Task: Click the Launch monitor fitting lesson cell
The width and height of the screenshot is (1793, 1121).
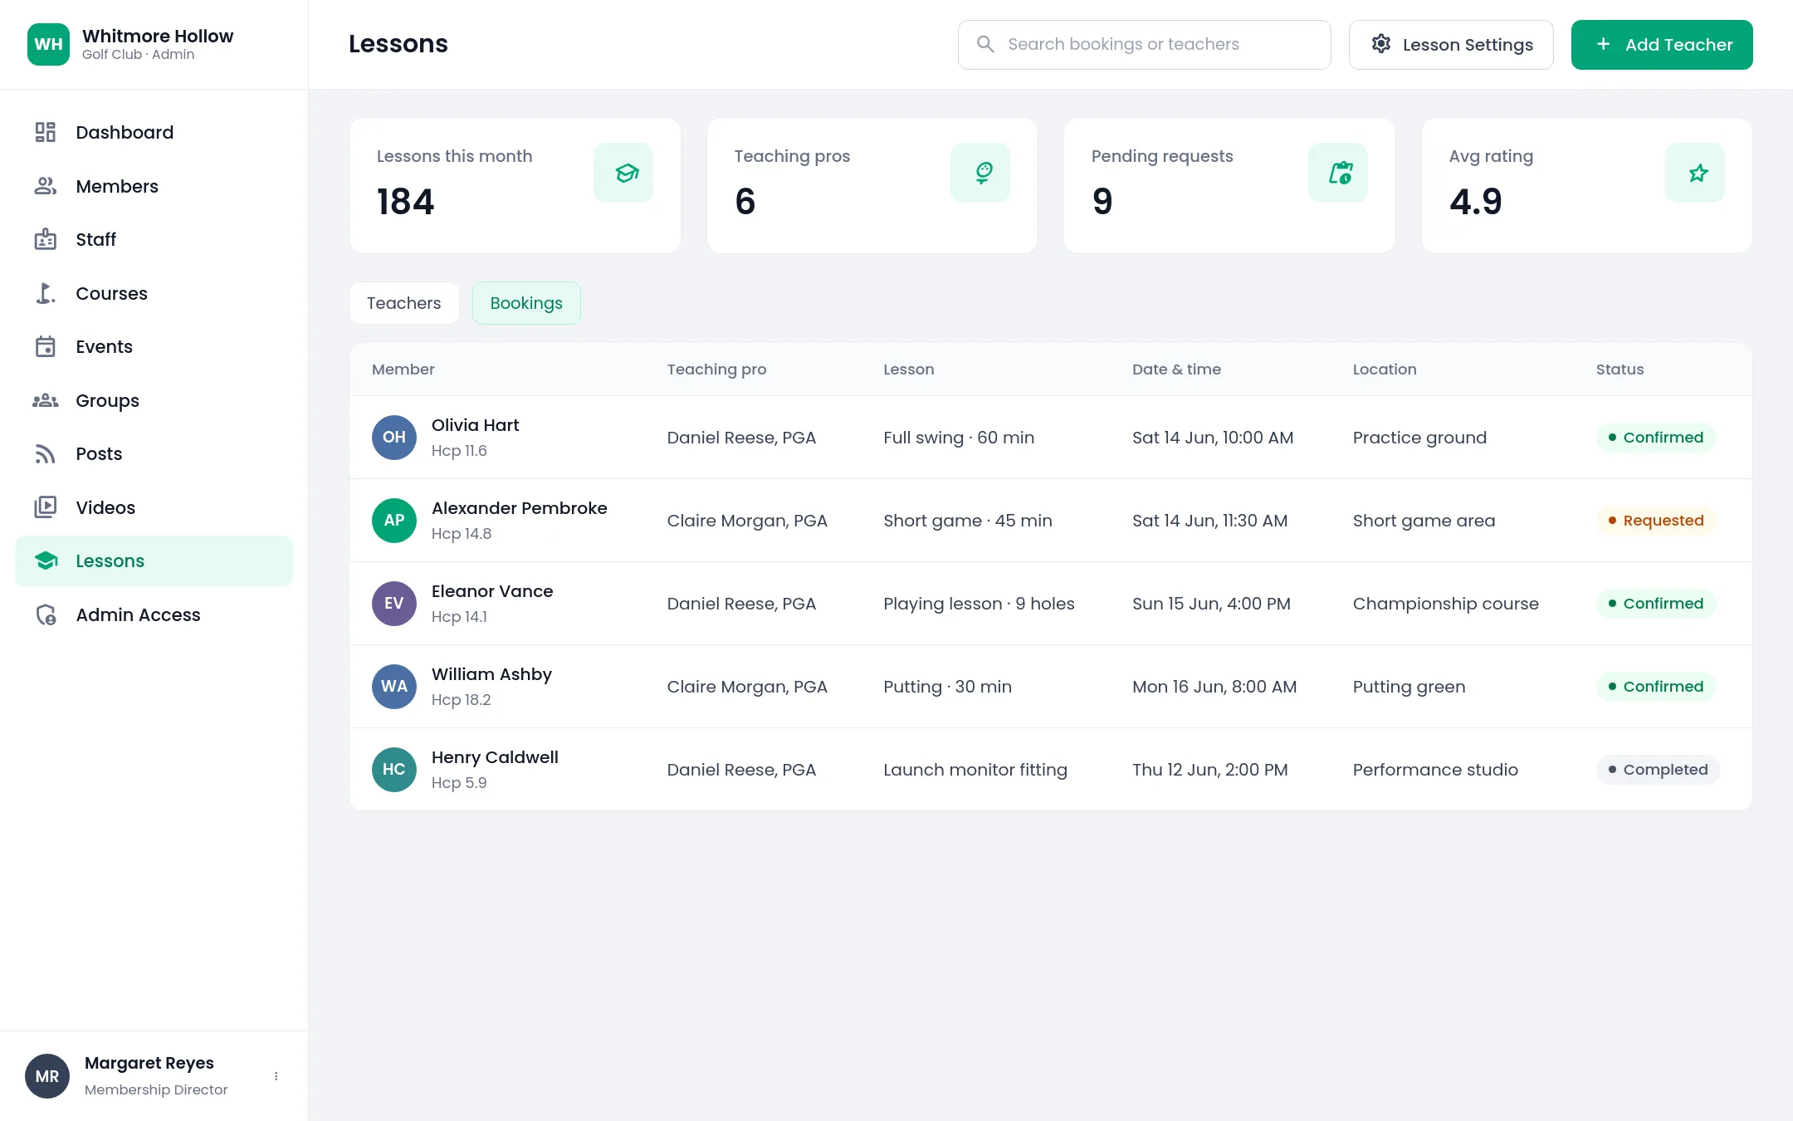Action: 975,770
